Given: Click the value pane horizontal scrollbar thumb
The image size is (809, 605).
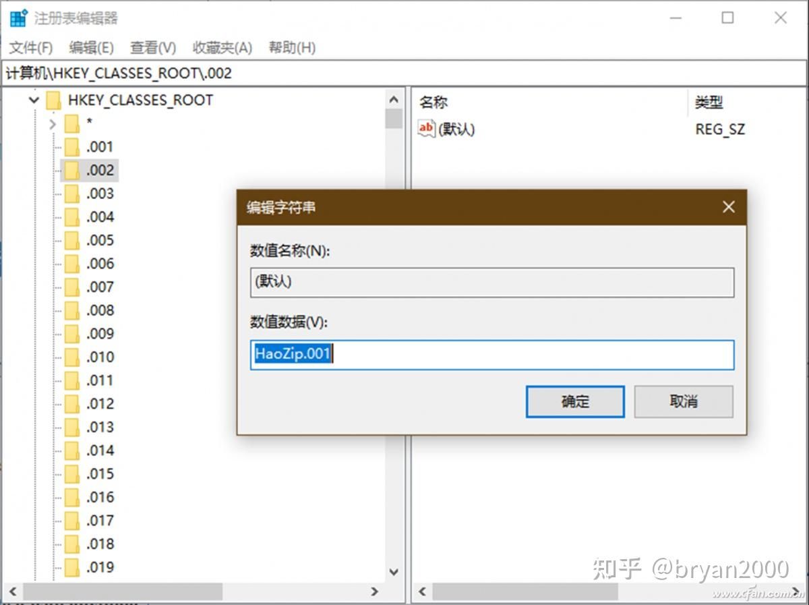Looking at the screenshot, I should point(525,592).
